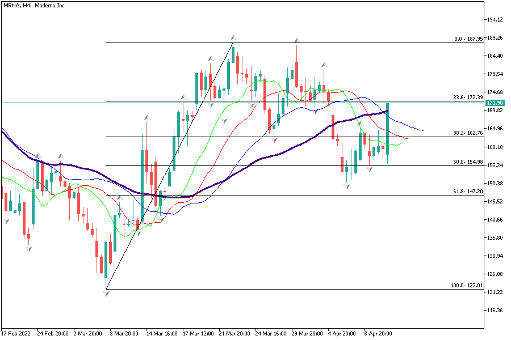Click the 194.12 price scale label
Viewport: 511px width, 340px height.
coord(496,20)
